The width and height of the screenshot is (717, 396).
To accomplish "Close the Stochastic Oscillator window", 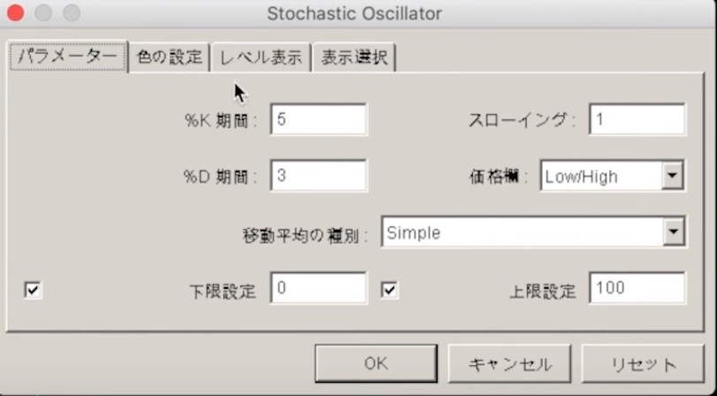I will tap(17, 13).
